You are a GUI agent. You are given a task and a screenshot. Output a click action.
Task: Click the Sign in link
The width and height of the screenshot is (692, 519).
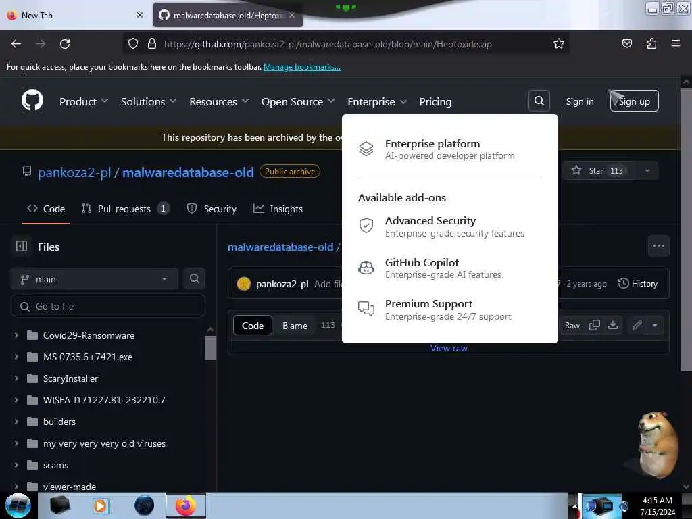[579, 101]
